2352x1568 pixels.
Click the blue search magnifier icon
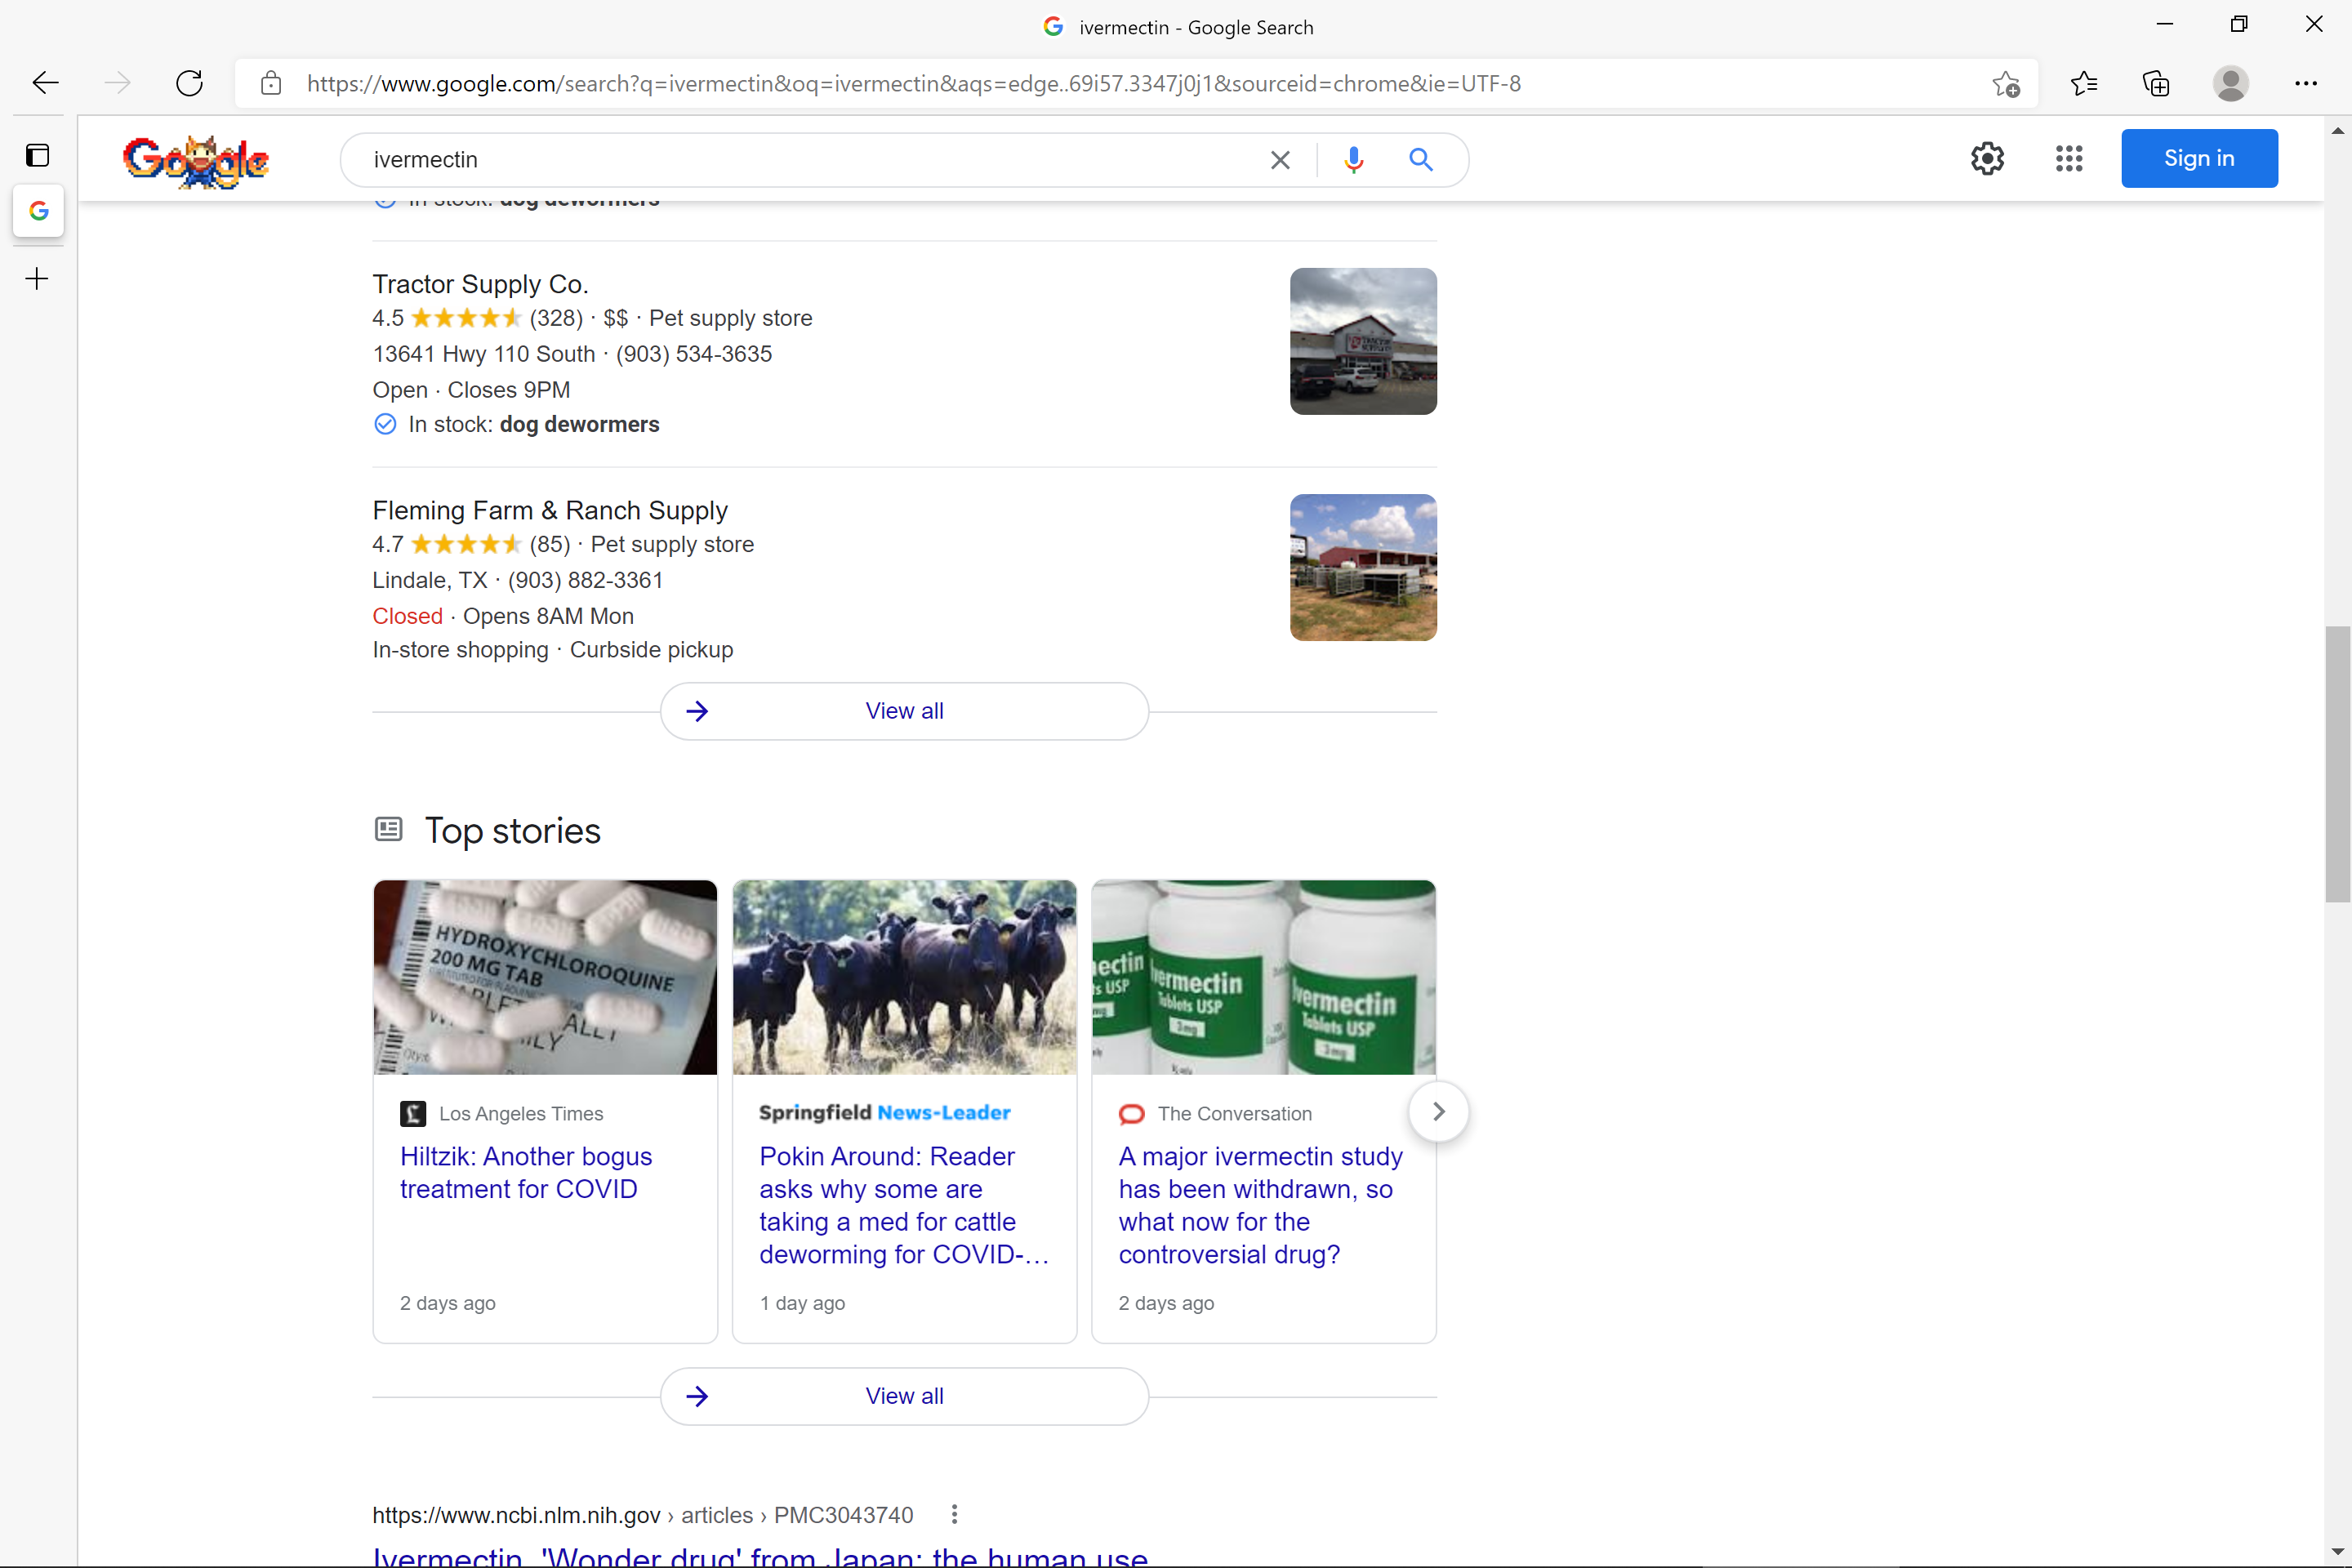(x=1420, y=160)
